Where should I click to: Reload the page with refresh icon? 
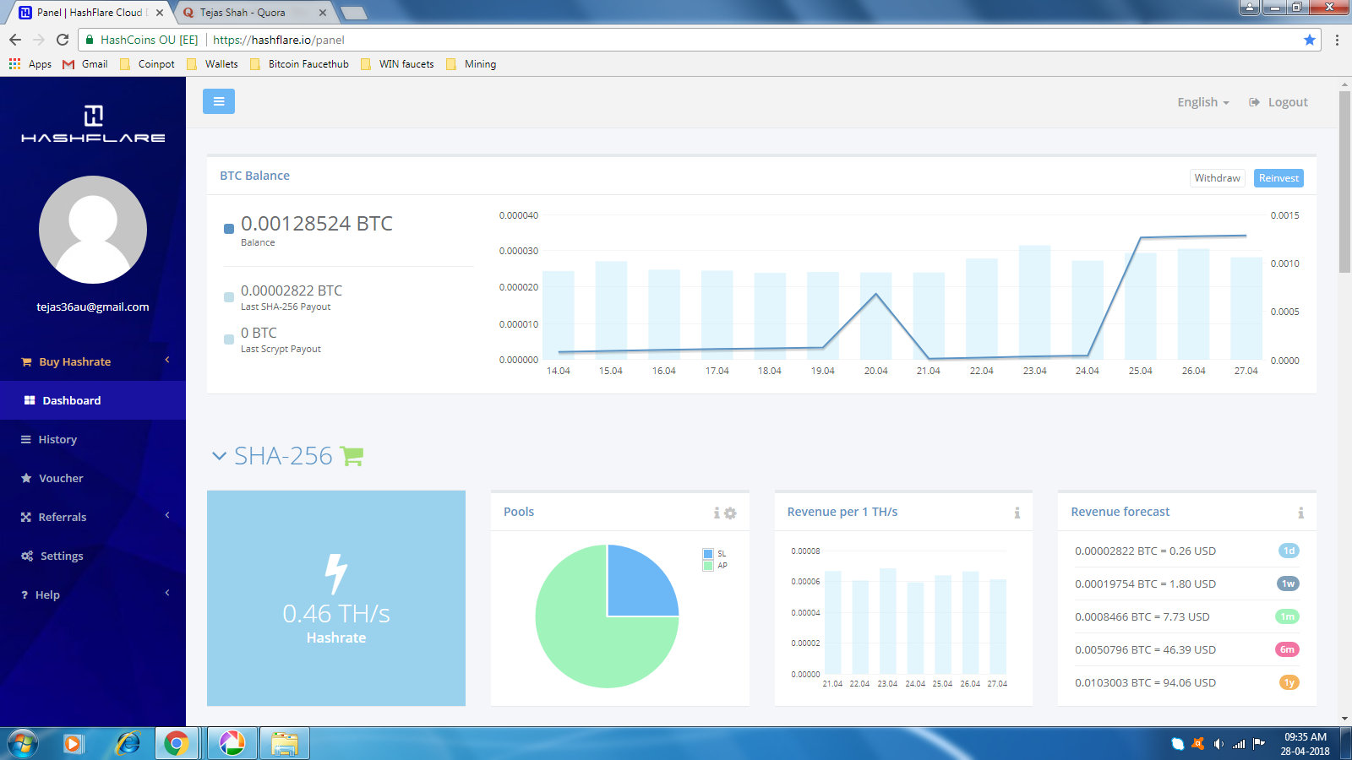63,40
